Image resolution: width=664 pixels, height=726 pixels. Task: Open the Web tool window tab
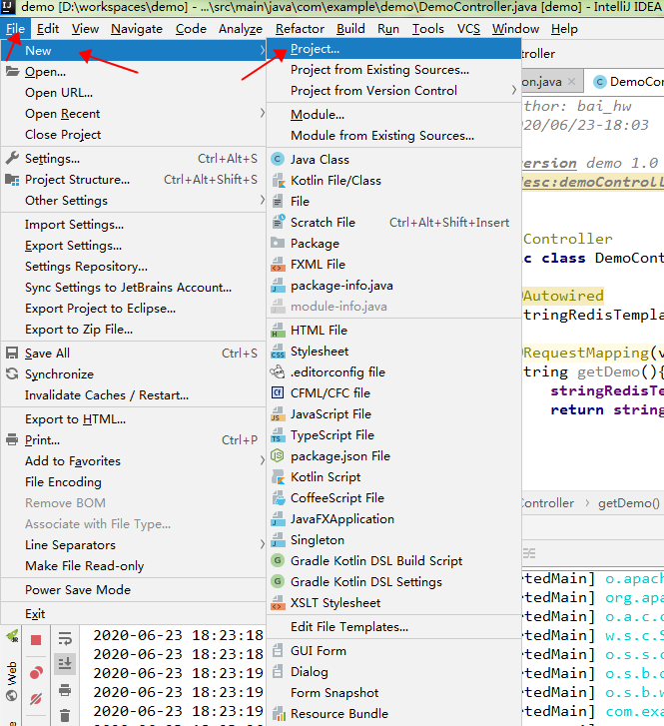[12, 681]
